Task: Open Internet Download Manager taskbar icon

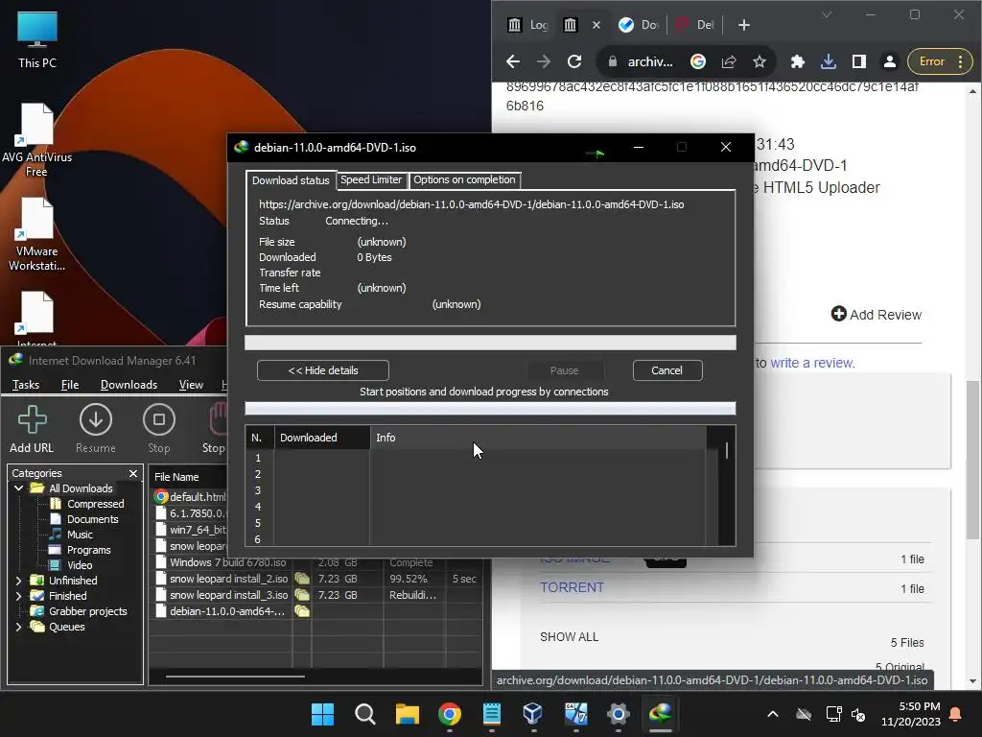Action: click(660, 714)
